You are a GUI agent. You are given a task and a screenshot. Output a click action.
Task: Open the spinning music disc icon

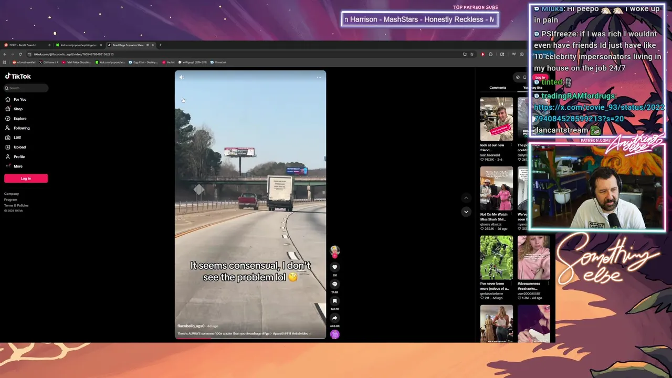coord(334,334)
